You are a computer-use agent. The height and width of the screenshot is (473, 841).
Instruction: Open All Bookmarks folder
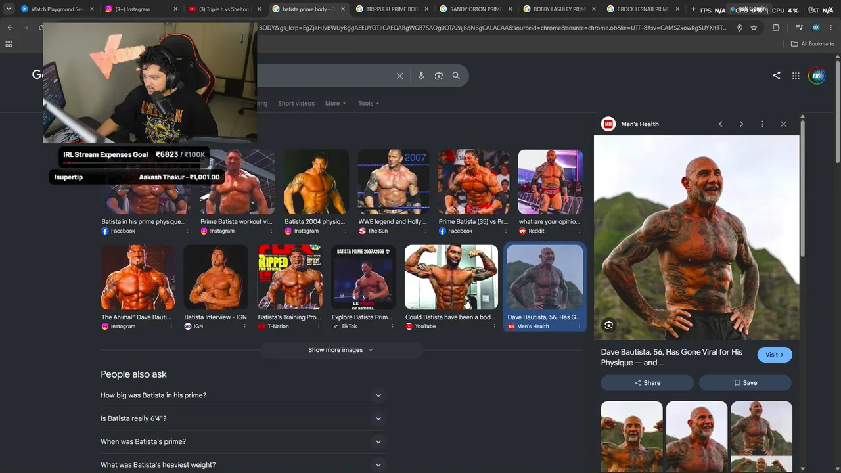pyautogui.click(x=813, y=44)
